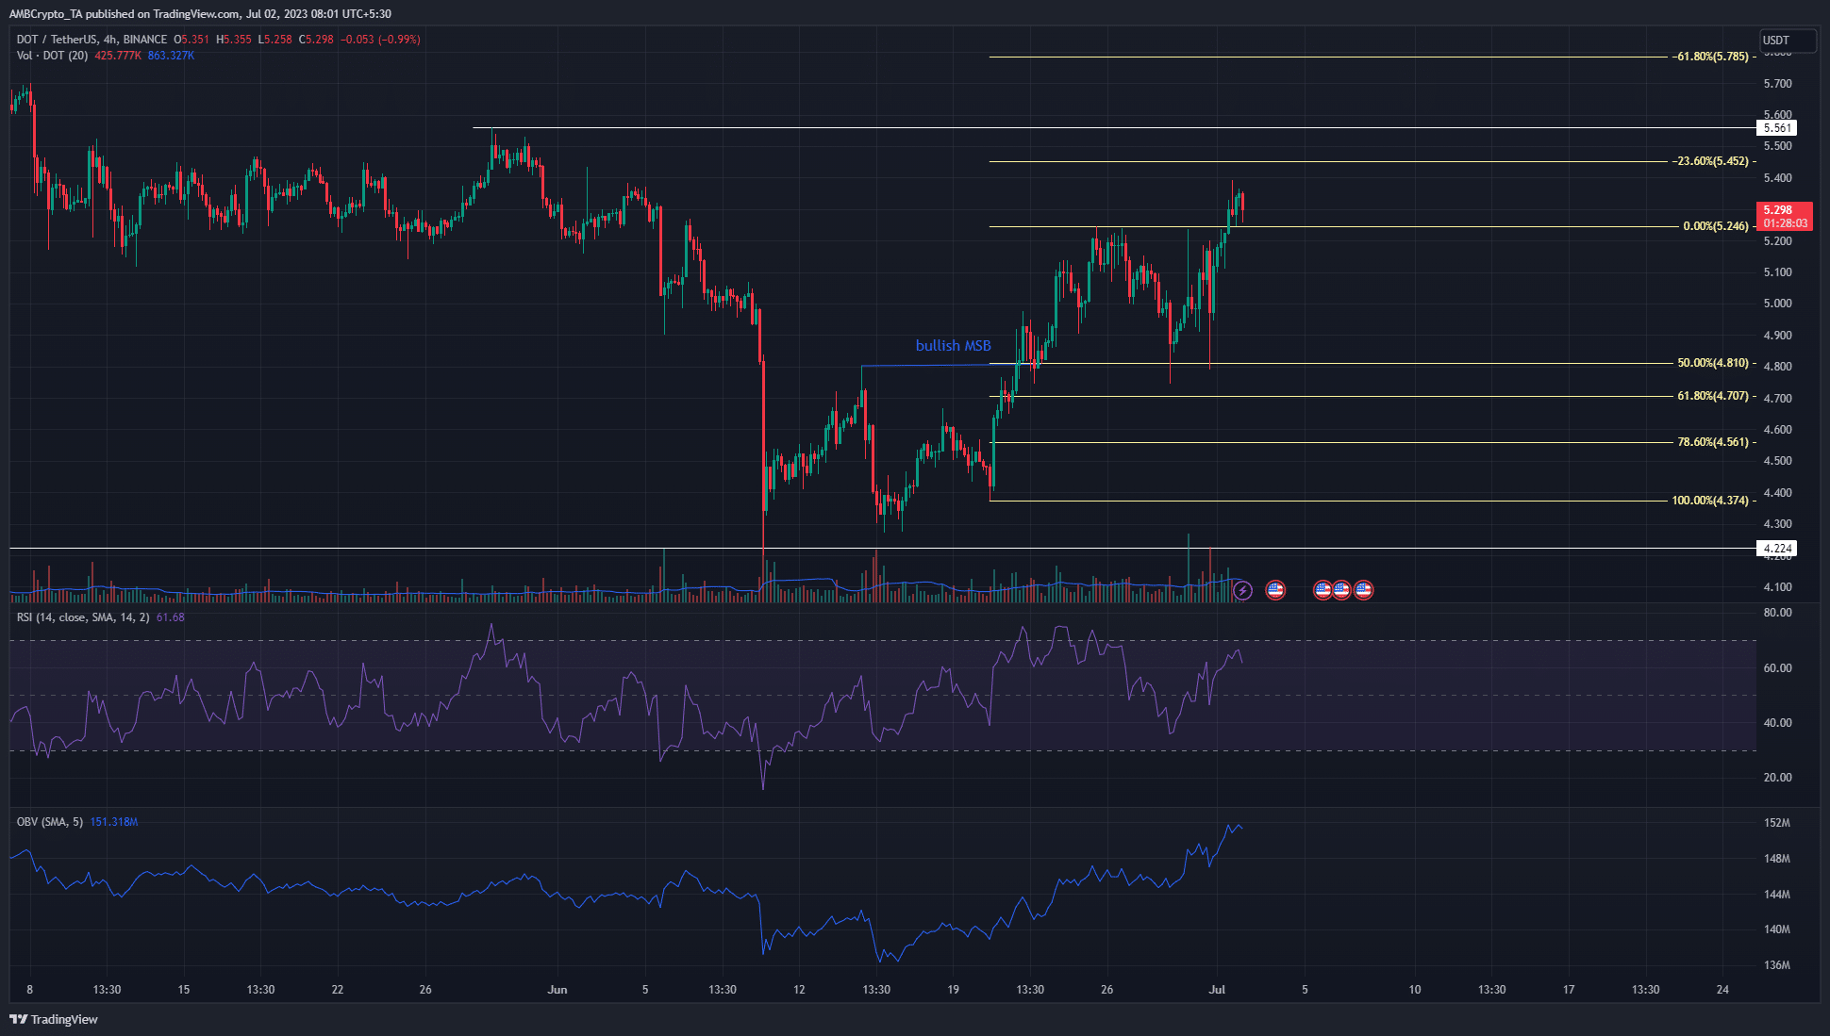Click the RSI value 61.68

coord(170,617)
